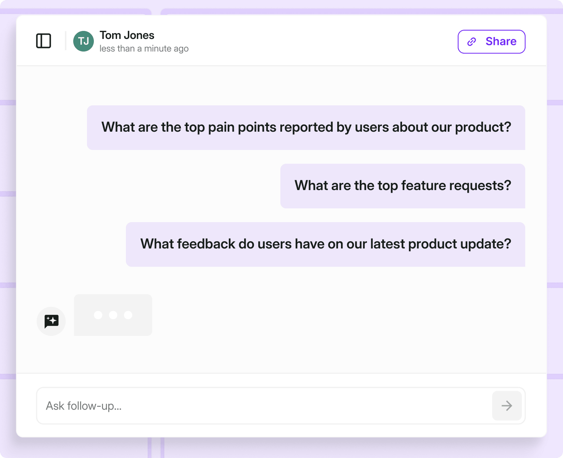Image resolution: width=563 pixels, height=458 pixels.
Task: Click the AI sparkle chat icon
Action: 51,321
